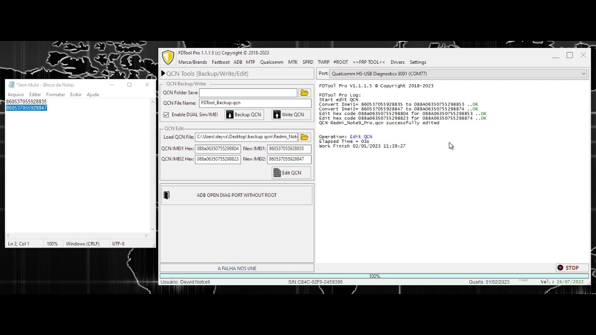This screenshot has height=335, width=596.
Task: Click the door icon beside ADB open diag
Action: pos(167,195)
